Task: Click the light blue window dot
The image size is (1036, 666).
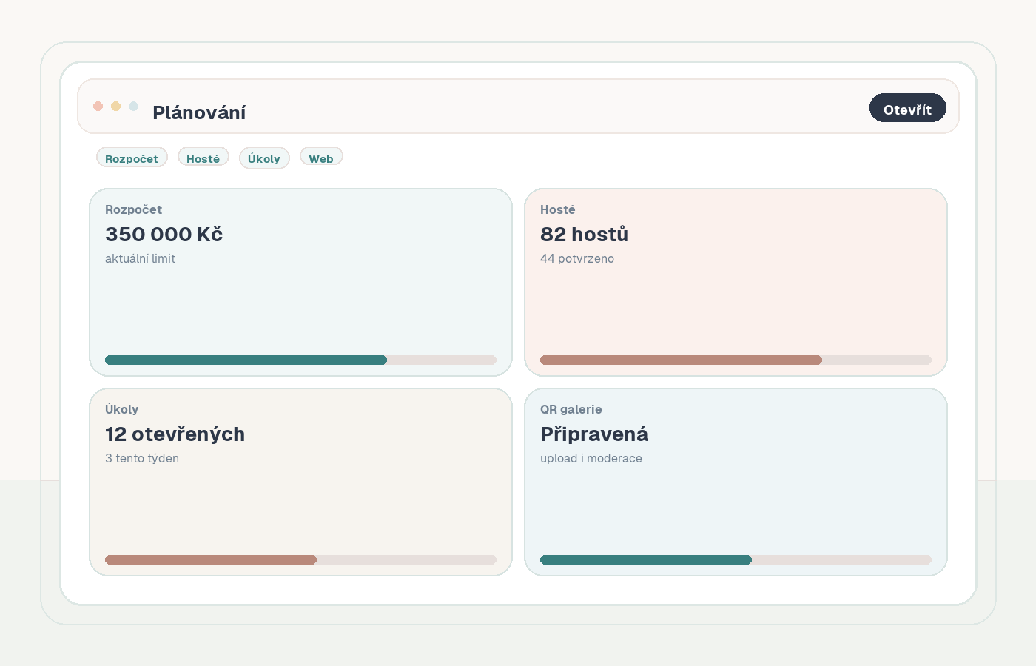Action: tap(133, 106)
